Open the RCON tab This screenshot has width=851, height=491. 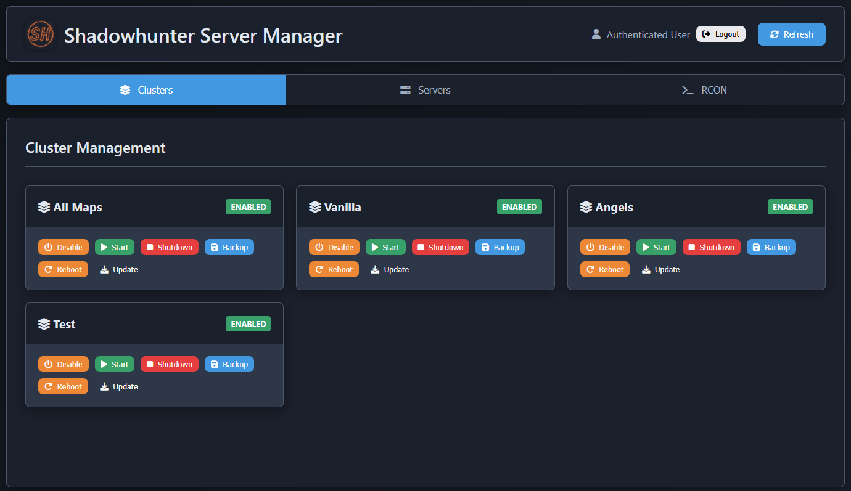(704, 89)
